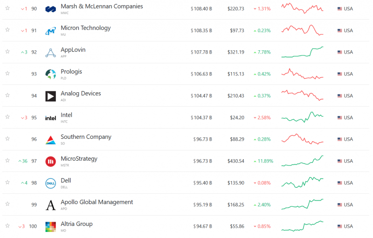
Task: Mark Southern Company with the star
Action: click(x=7, y=139)
